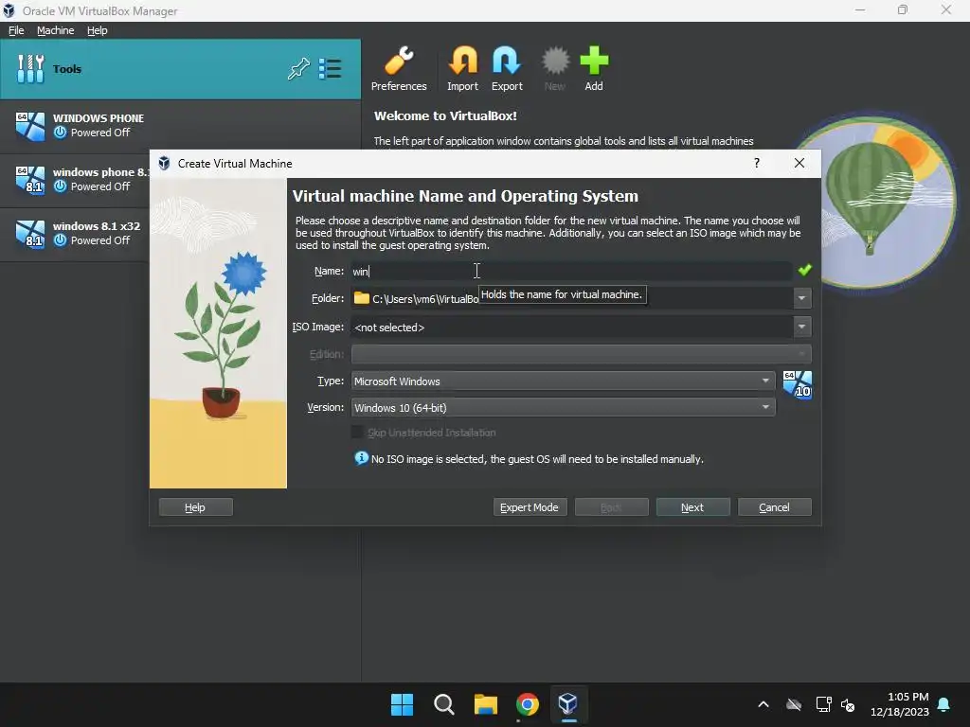Image resolution: width=970 pixels, height=727 pixels.
Task: Open the notifications bell icon
Action: tap(944, 704)
